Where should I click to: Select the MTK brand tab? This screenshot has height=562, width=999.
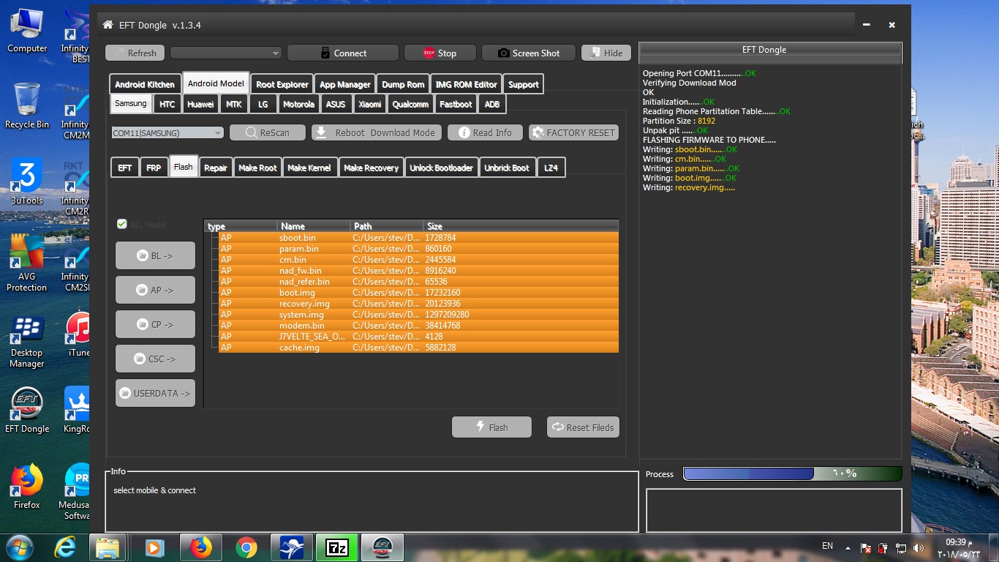coord(234,104)
